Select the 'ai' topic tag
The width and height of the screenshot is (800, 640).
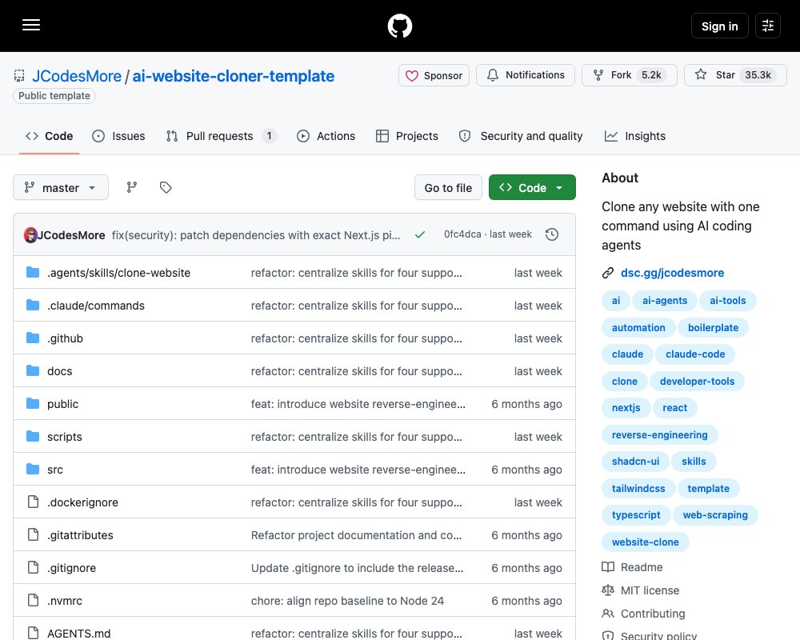pos(616,301)
